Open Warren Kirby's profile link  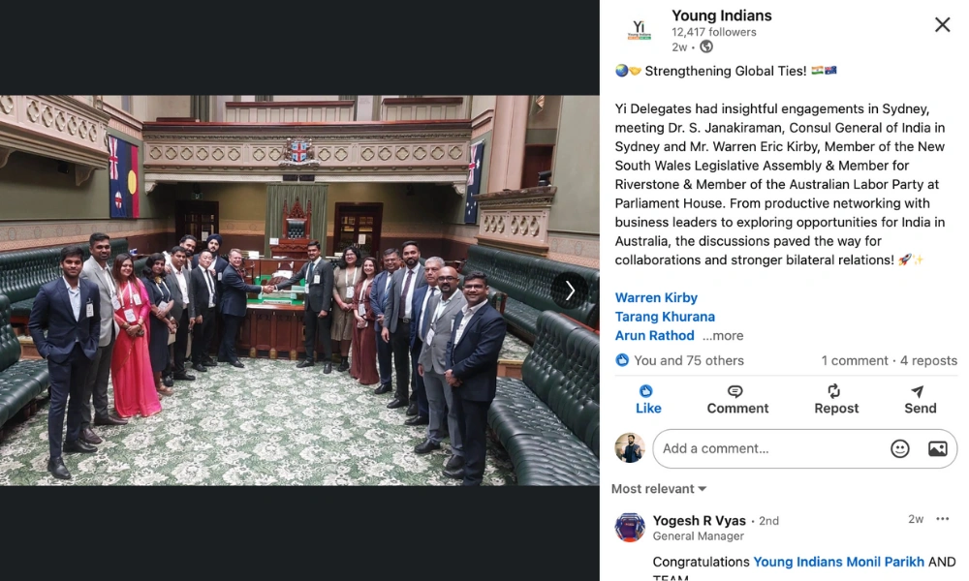[x=656, y=298]
